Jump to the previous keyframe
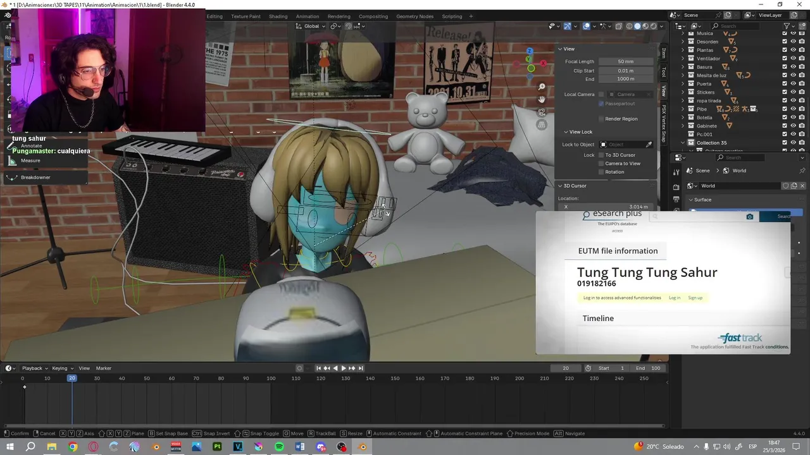810x455 pixels. [x=327, y=368]
